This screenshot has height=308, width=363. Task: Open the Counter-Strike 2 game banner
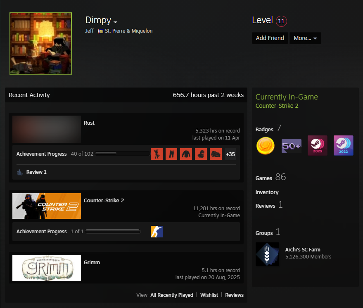tap(47, 206)
